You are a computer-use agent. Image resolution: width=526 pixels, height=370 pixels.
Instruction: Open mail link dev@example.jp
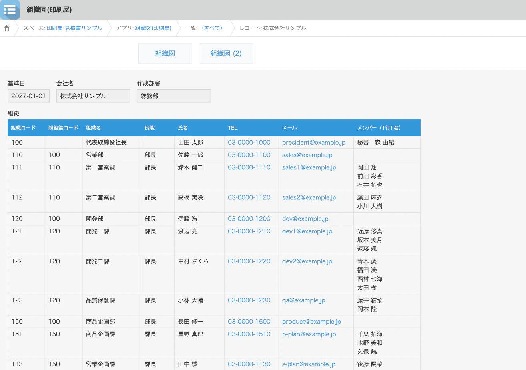point(305,219)
